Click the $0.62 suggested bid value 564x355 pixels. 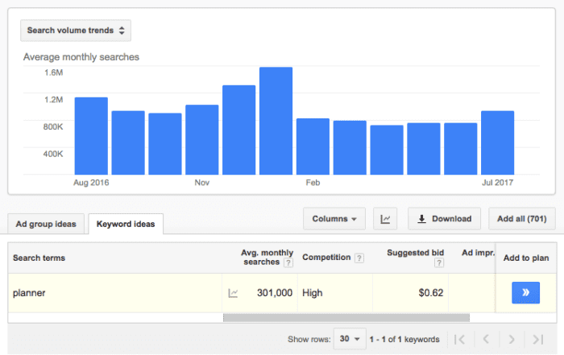pyautogui.click(x=430, y=293)
